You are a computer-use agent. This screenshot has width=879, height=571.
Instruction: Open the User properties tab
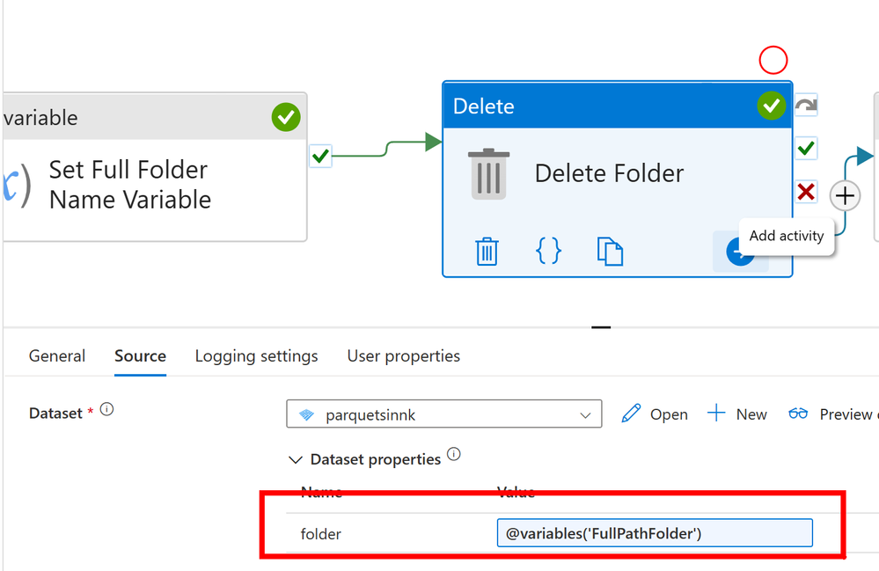[404, 356]
